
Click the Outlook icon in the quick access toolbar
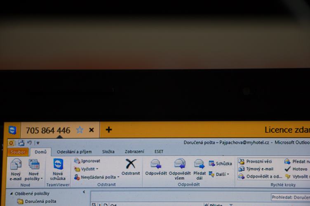click(11, 143)
